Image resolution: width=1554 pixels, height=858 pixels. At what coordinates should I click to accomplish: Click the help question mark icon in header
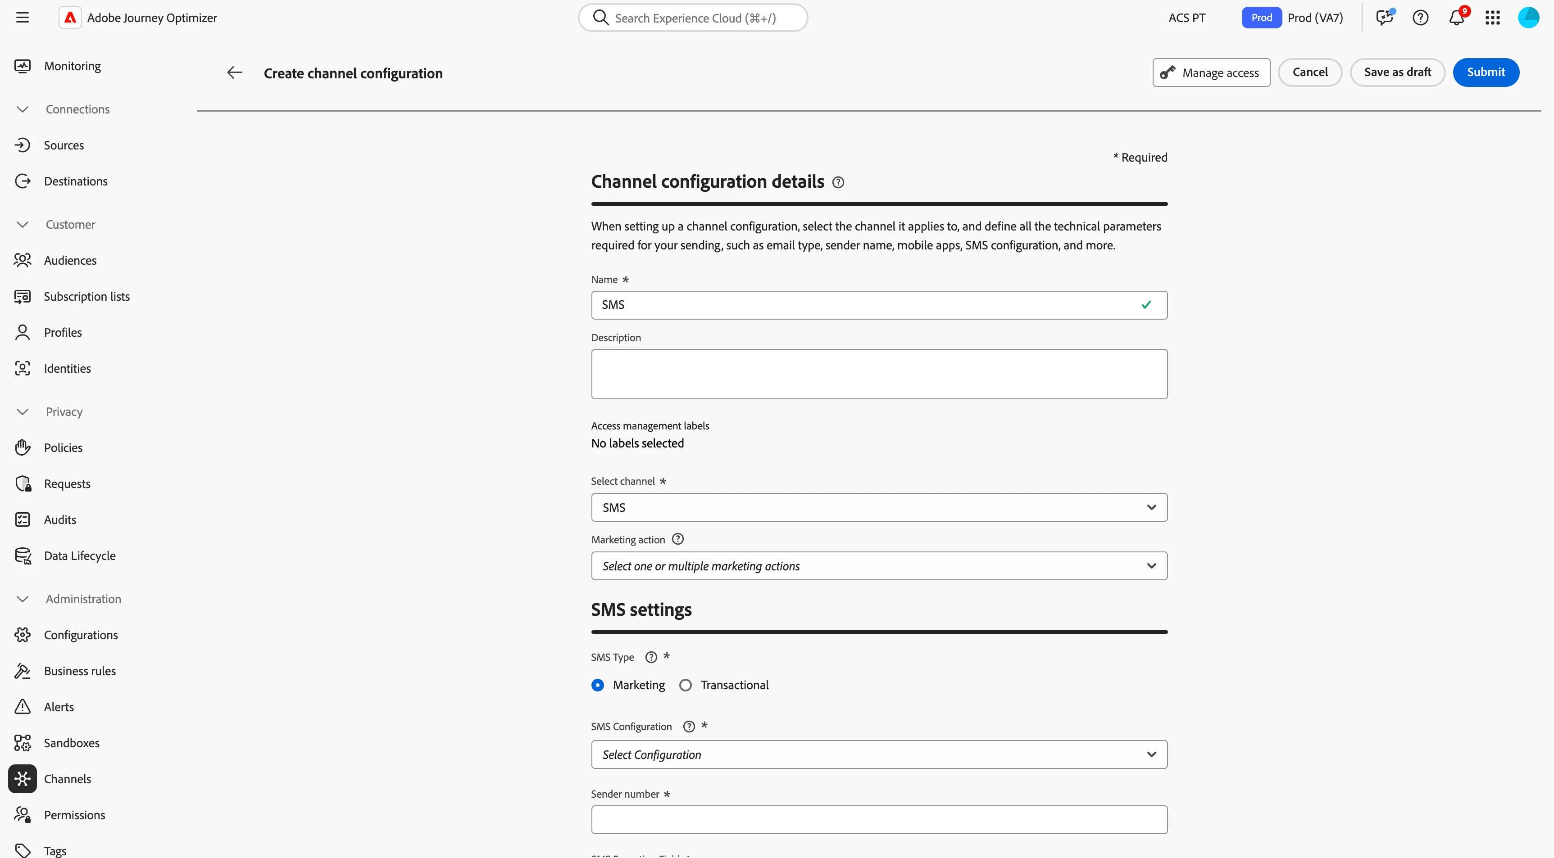[x=1420, y=18]
